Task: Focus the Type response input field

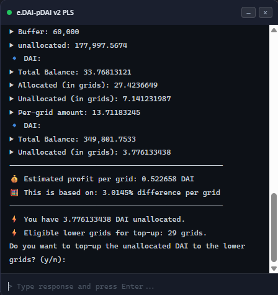Action: click(x=139, y=286)
